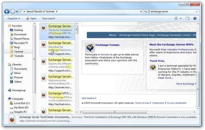Click Firefox icon of 'Welcome to the' result
Screen dimensions: 205x130
tap(44, 78)
